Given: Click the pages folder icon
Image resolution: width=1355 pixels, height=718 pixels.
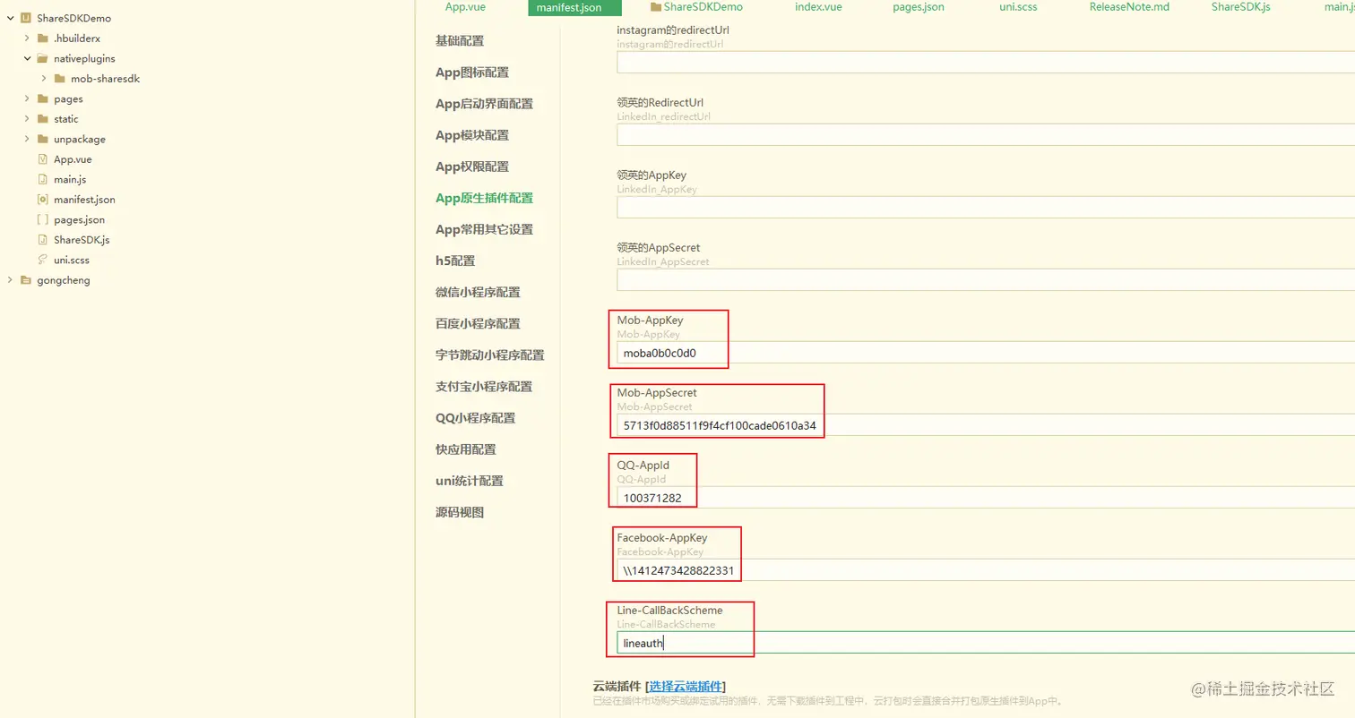Looking at the screenshot, I should coord(42,98).
